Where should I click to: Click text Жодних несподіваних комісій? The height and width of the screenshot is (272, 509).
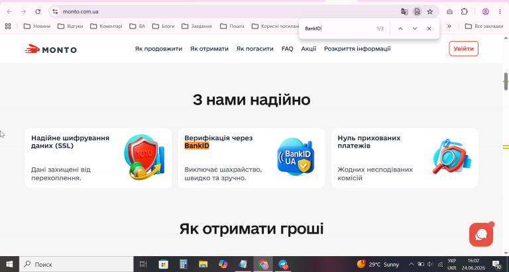(x=375, y=174)
